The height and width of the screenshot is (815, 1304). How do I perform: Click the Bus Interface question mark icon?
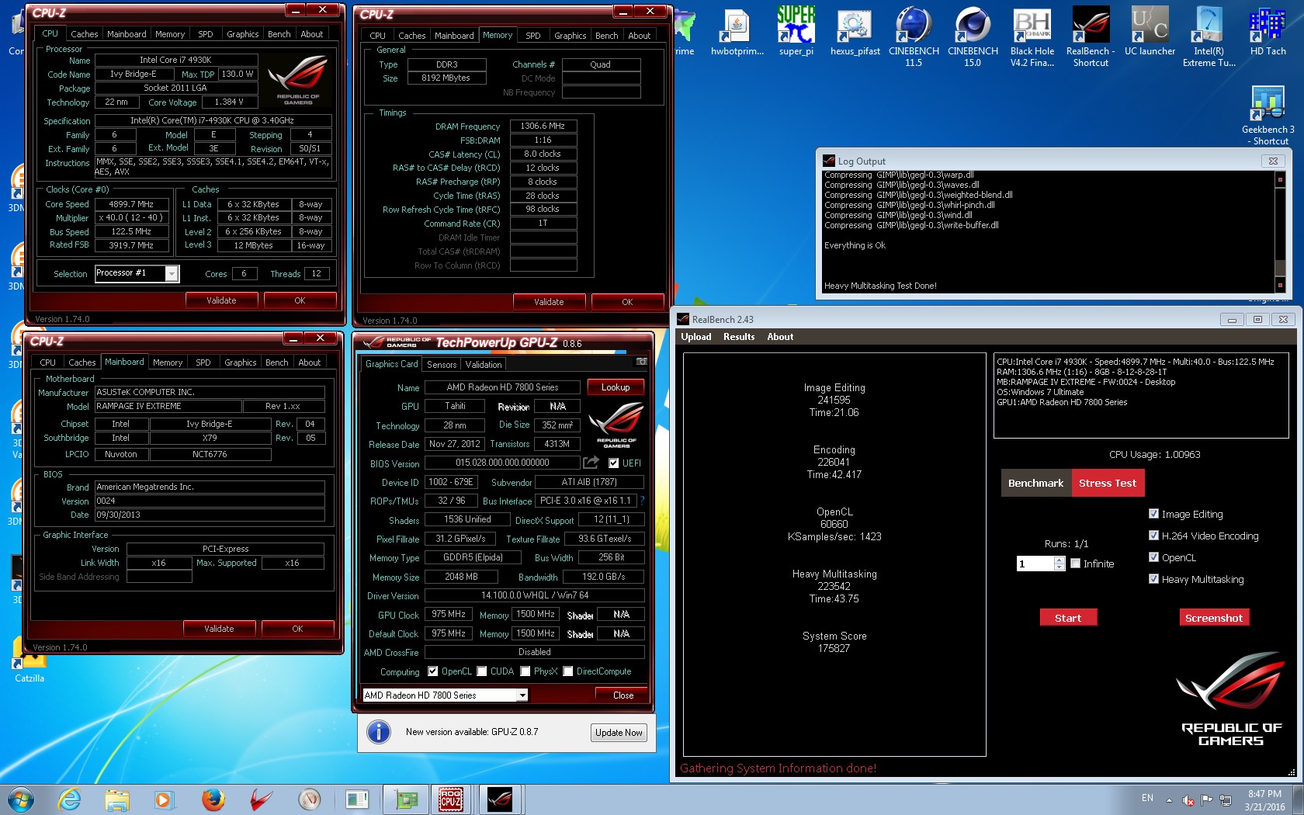click(642, 501)
